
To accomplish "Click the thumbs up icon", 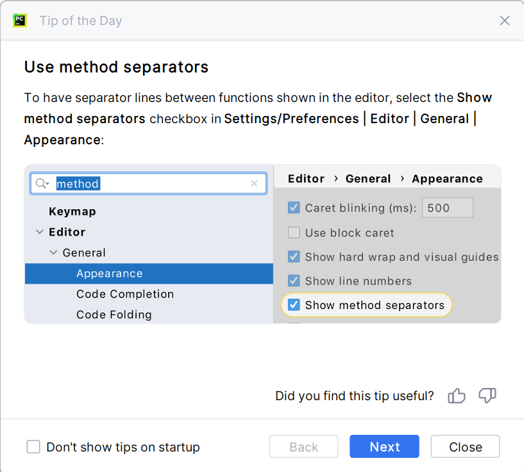I will click(x=457, y=396).
